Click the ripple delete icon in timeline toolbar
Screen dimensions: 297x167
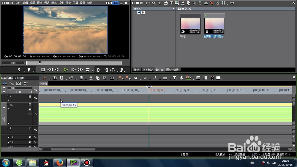(128, 78)
